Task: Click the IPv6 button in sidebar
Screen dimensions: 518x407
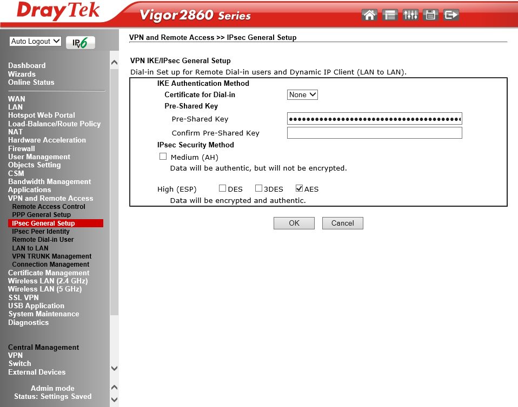Action: pyautogui.click(x=80, y=43)
